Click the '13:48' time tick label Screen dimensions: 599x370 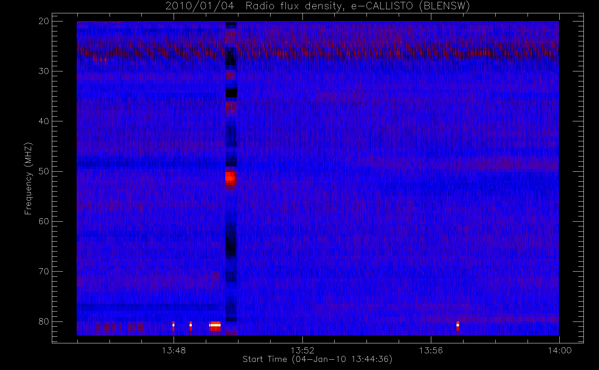[174, 350]
